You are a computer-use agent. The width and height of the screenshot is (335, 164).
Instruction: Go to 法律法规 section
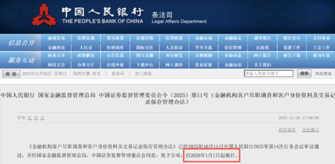pos(86,38)
